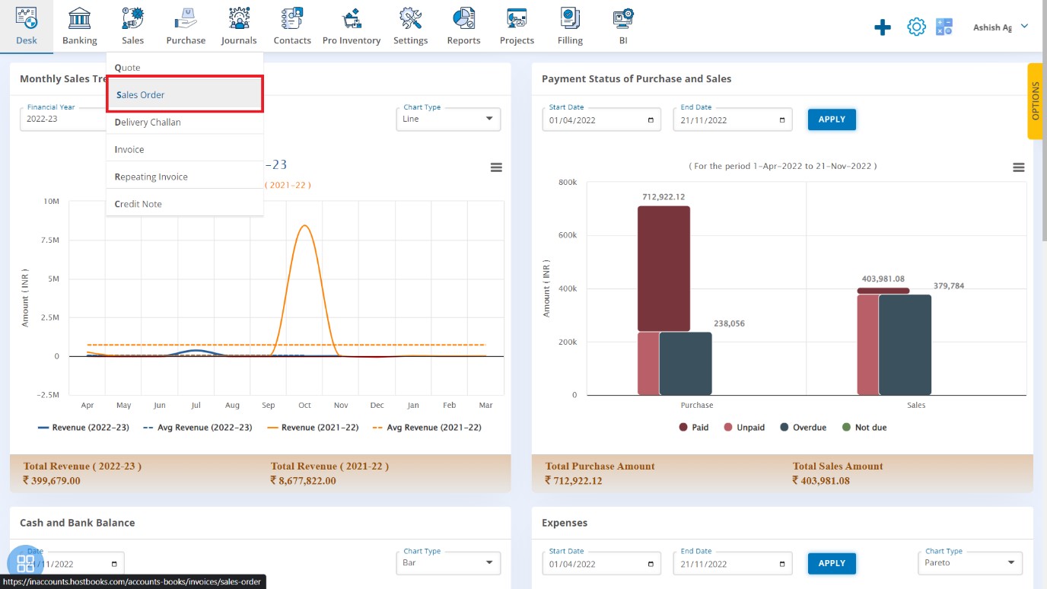The width and height of the screenshot is (1047, 589).
Task: Open the Journals module icon
Action: [x=239, y=18]
